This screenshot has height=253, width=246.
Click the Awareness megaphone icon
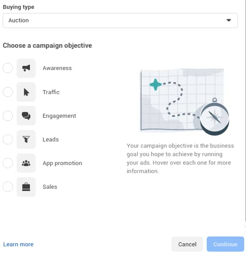[x=26, y=68]
